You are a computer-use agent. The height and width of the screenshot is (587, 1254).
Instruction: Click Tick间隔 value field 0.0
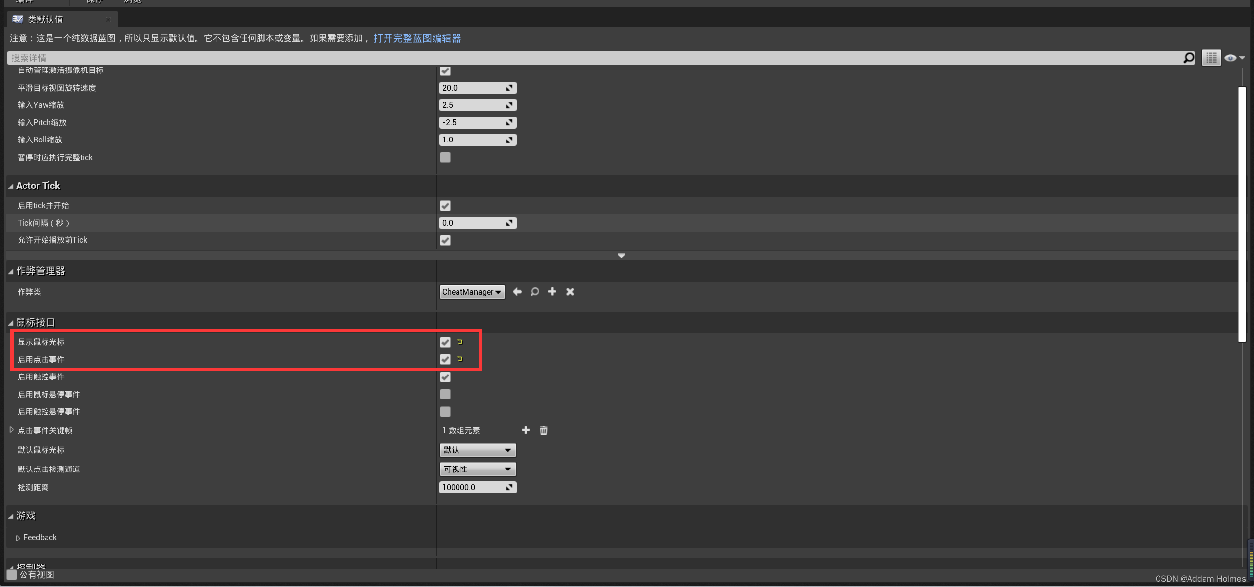point(478,223)
